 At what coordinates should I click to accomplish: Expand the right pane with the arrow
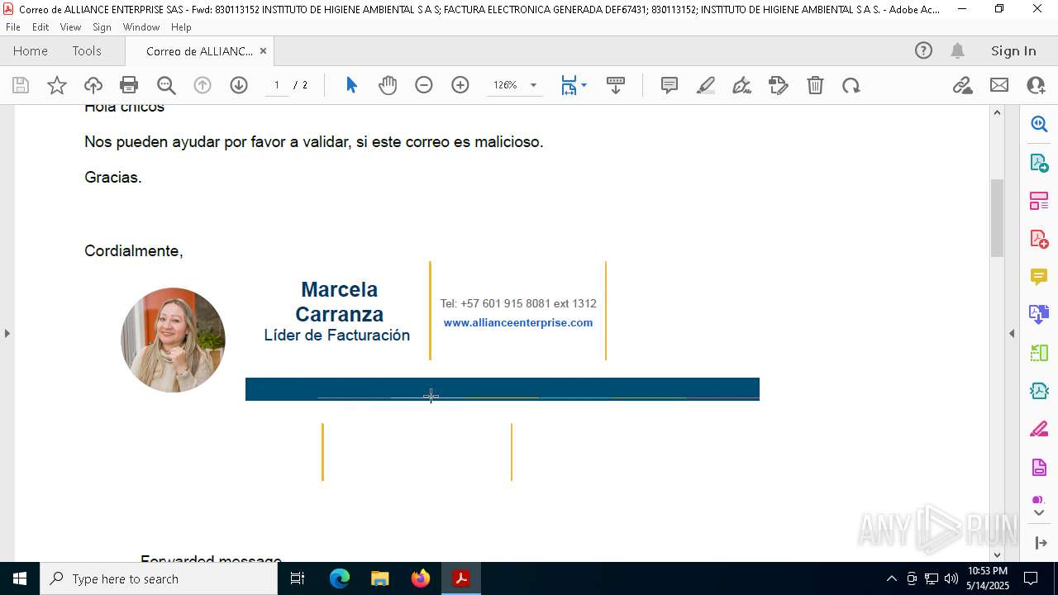[1041, 543]
